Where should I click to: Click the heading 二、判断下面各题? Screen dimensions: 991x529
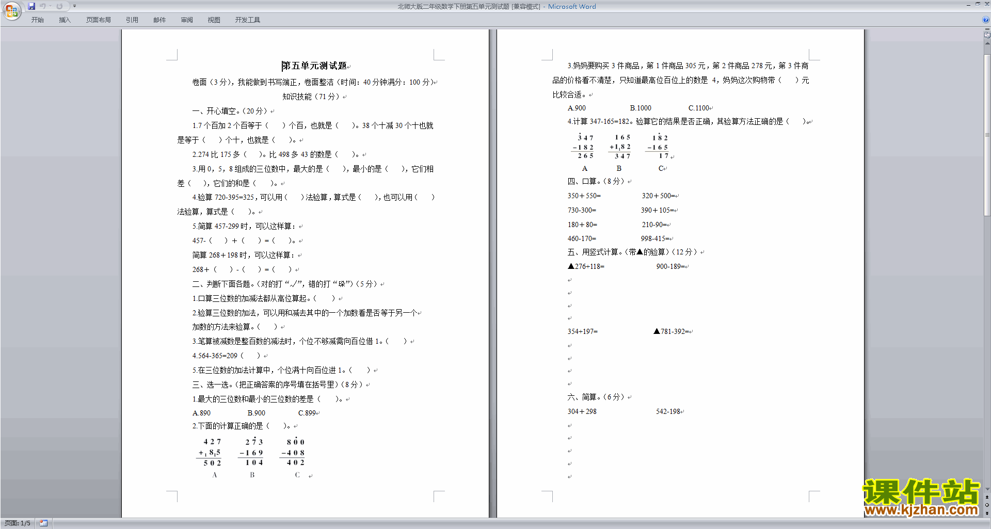point(286,284)
